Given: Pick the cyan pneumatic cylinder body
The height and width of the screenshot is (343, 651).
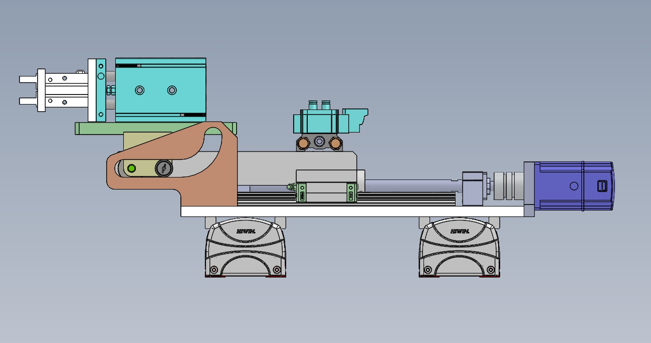Looking at the screenshot, I should pos(161,90).
